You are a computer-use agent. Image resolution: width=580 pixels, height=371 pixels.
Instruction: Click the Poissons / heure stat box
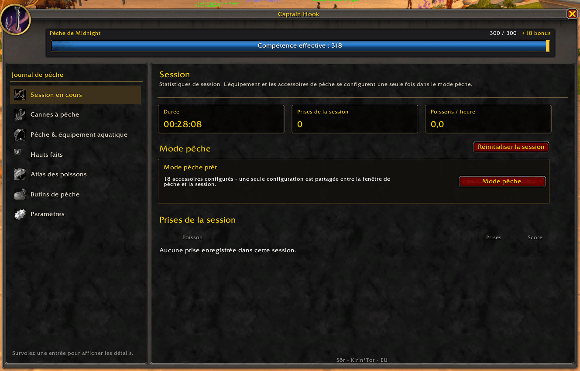pos(488,119)
